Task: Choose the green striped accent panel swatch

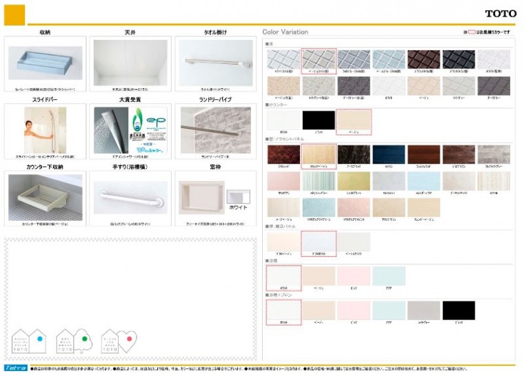Action: click(x=319, y=181)
